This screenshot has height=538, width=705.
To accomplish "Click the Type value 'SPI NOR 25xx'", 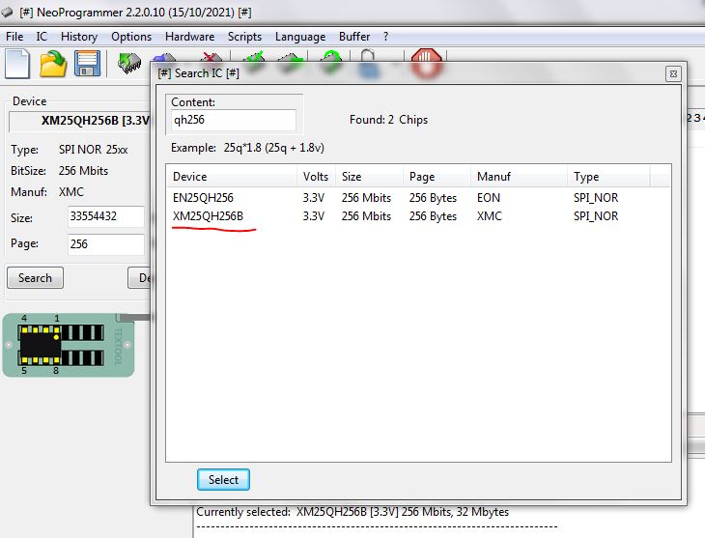I will (93, 150).
